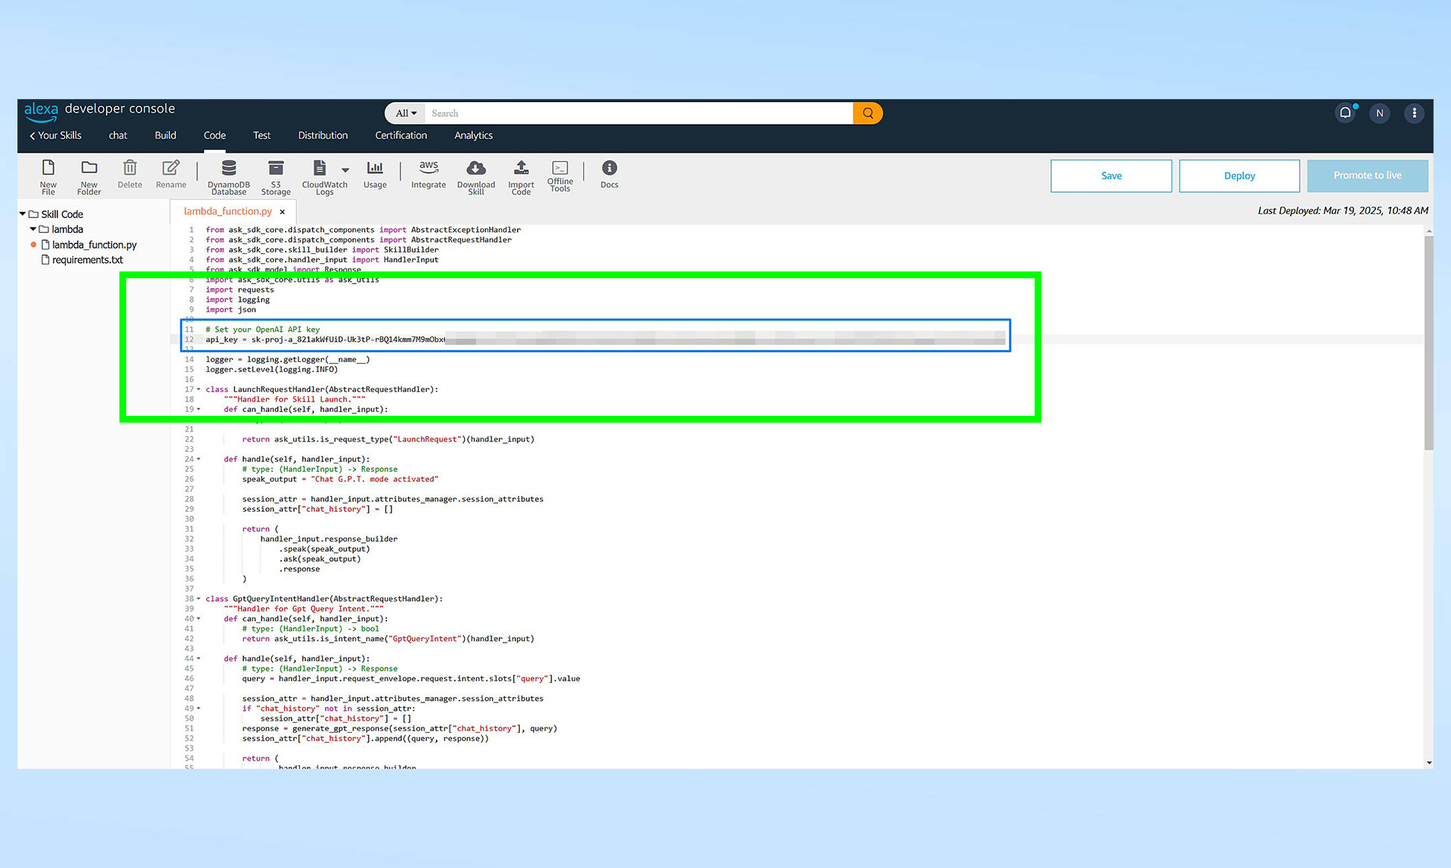This screenshot has height=868, width=1451.
Task: Open the DynamoDB Database panel
Action: 228,175
